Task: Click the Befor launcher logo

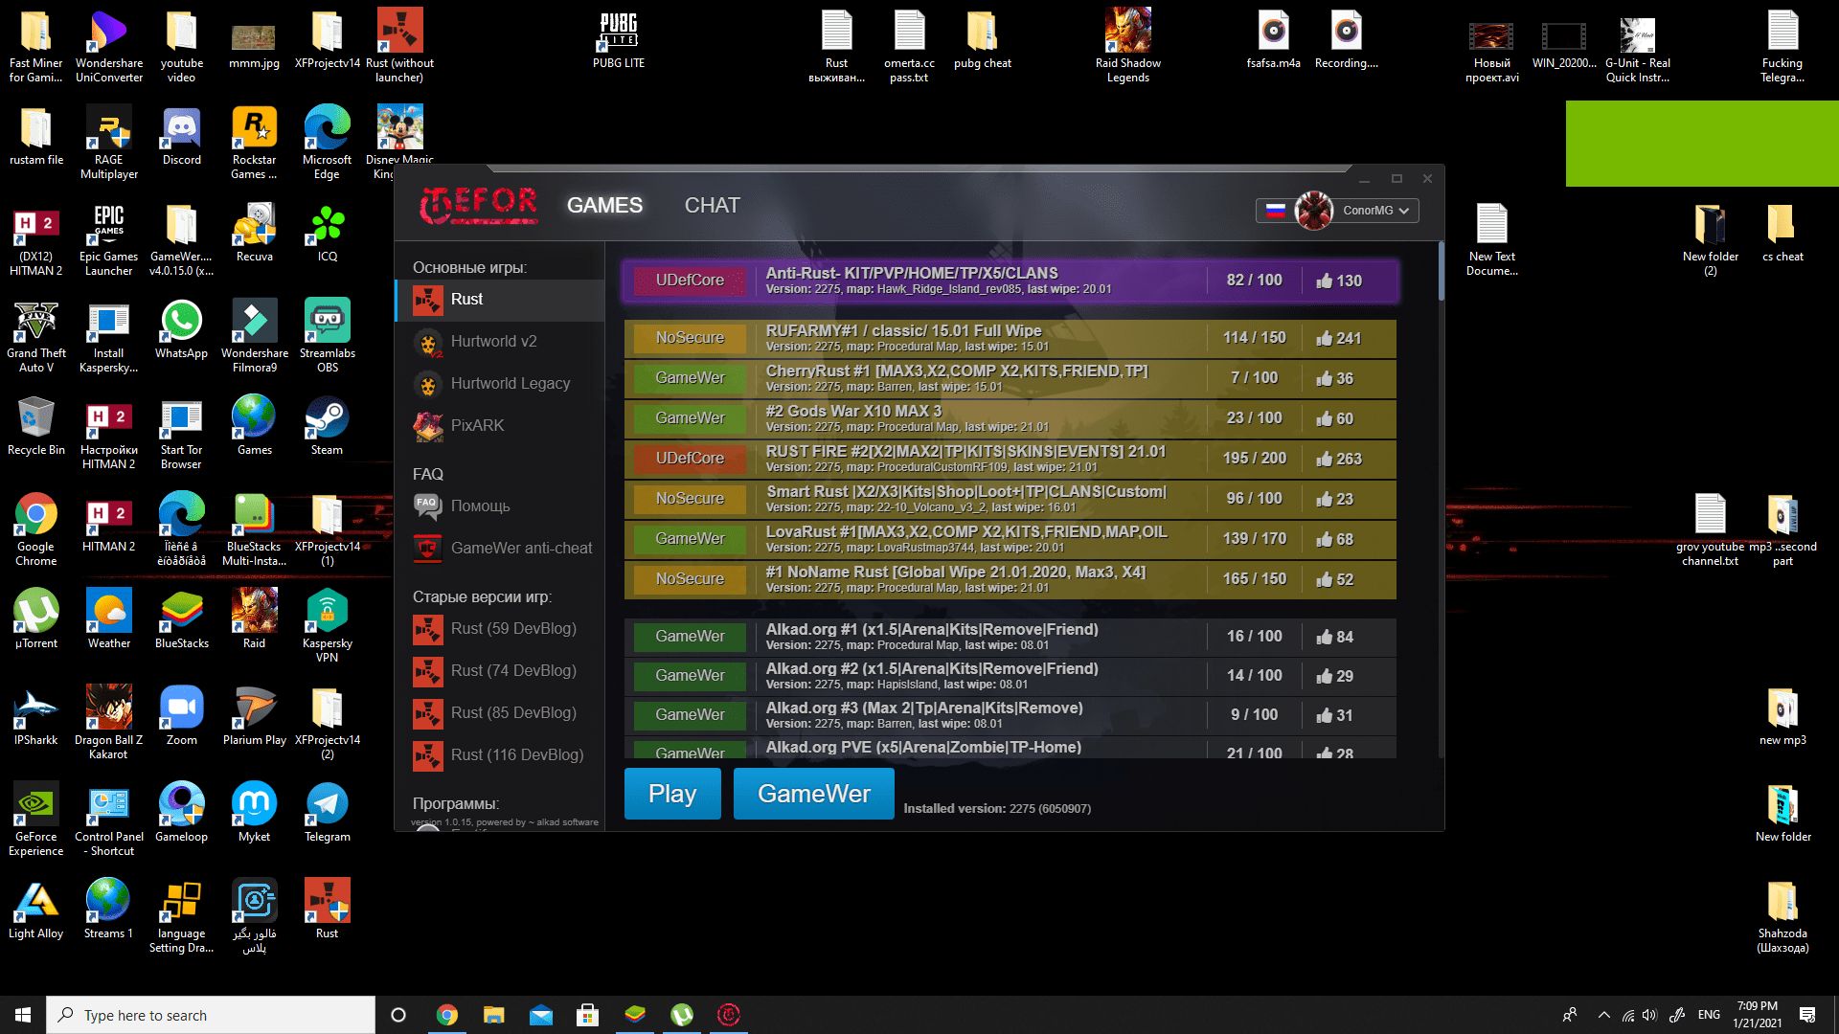Action: pos(479,205)
